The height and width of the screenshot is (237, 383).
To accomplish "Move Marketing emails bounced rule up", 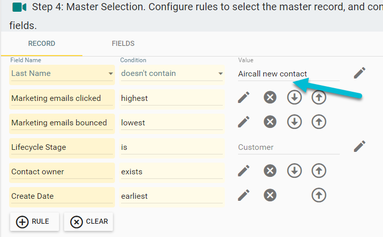I will pos(319,122).
